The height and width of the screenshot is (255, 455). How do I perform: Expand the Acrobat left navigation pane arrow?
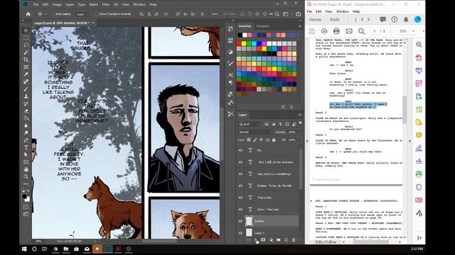coord(307,141)
